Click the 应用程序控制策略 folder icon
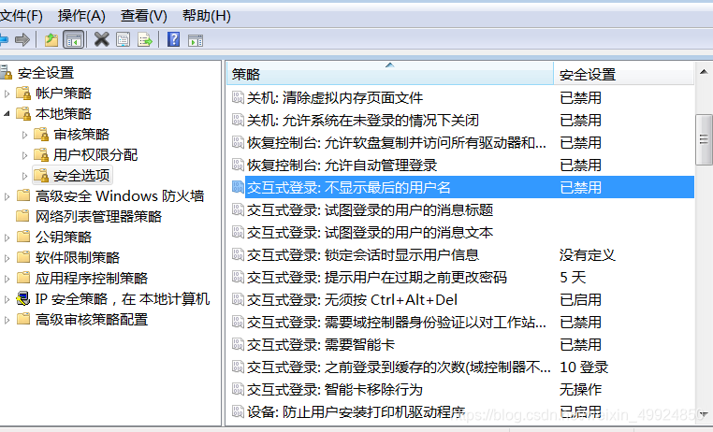 click(x=23, y=278)
